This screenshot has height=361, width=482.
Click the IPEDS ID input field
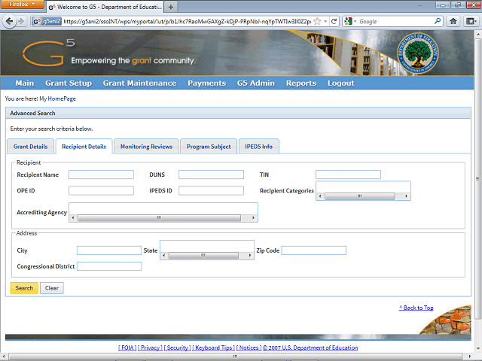click(211, 190)
